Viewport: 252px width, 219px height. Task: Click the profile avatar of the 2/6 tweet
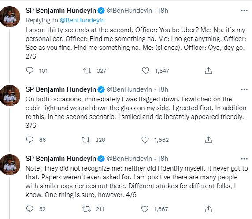10,17
